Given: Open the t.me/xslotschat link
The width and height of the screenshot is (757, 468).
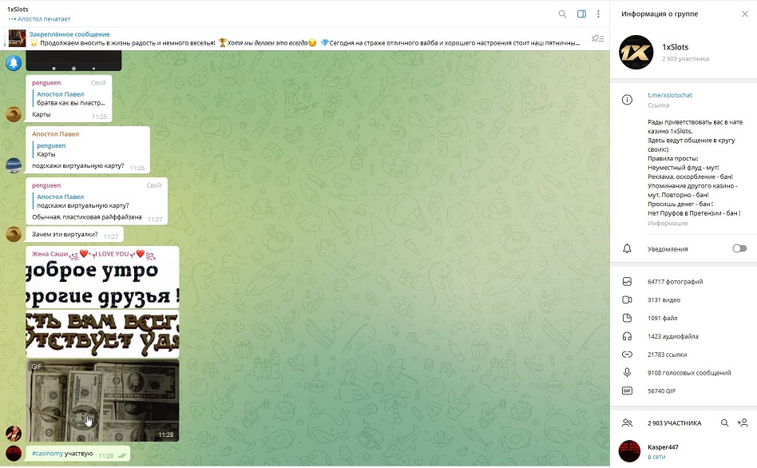Looking at the screenshot, I should click(670, 95).
